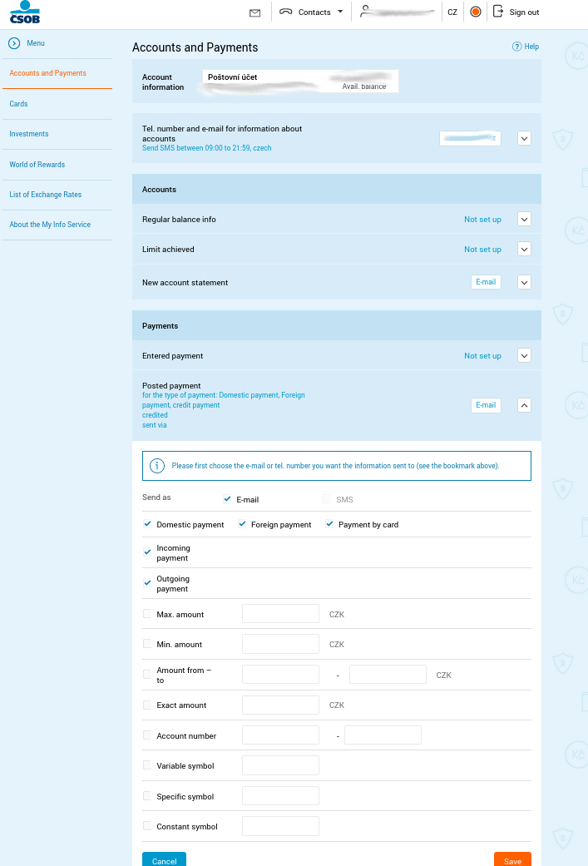Collapse the Posted payment section
This screenshot has width=588, height=866.
[x=524, y=405]
